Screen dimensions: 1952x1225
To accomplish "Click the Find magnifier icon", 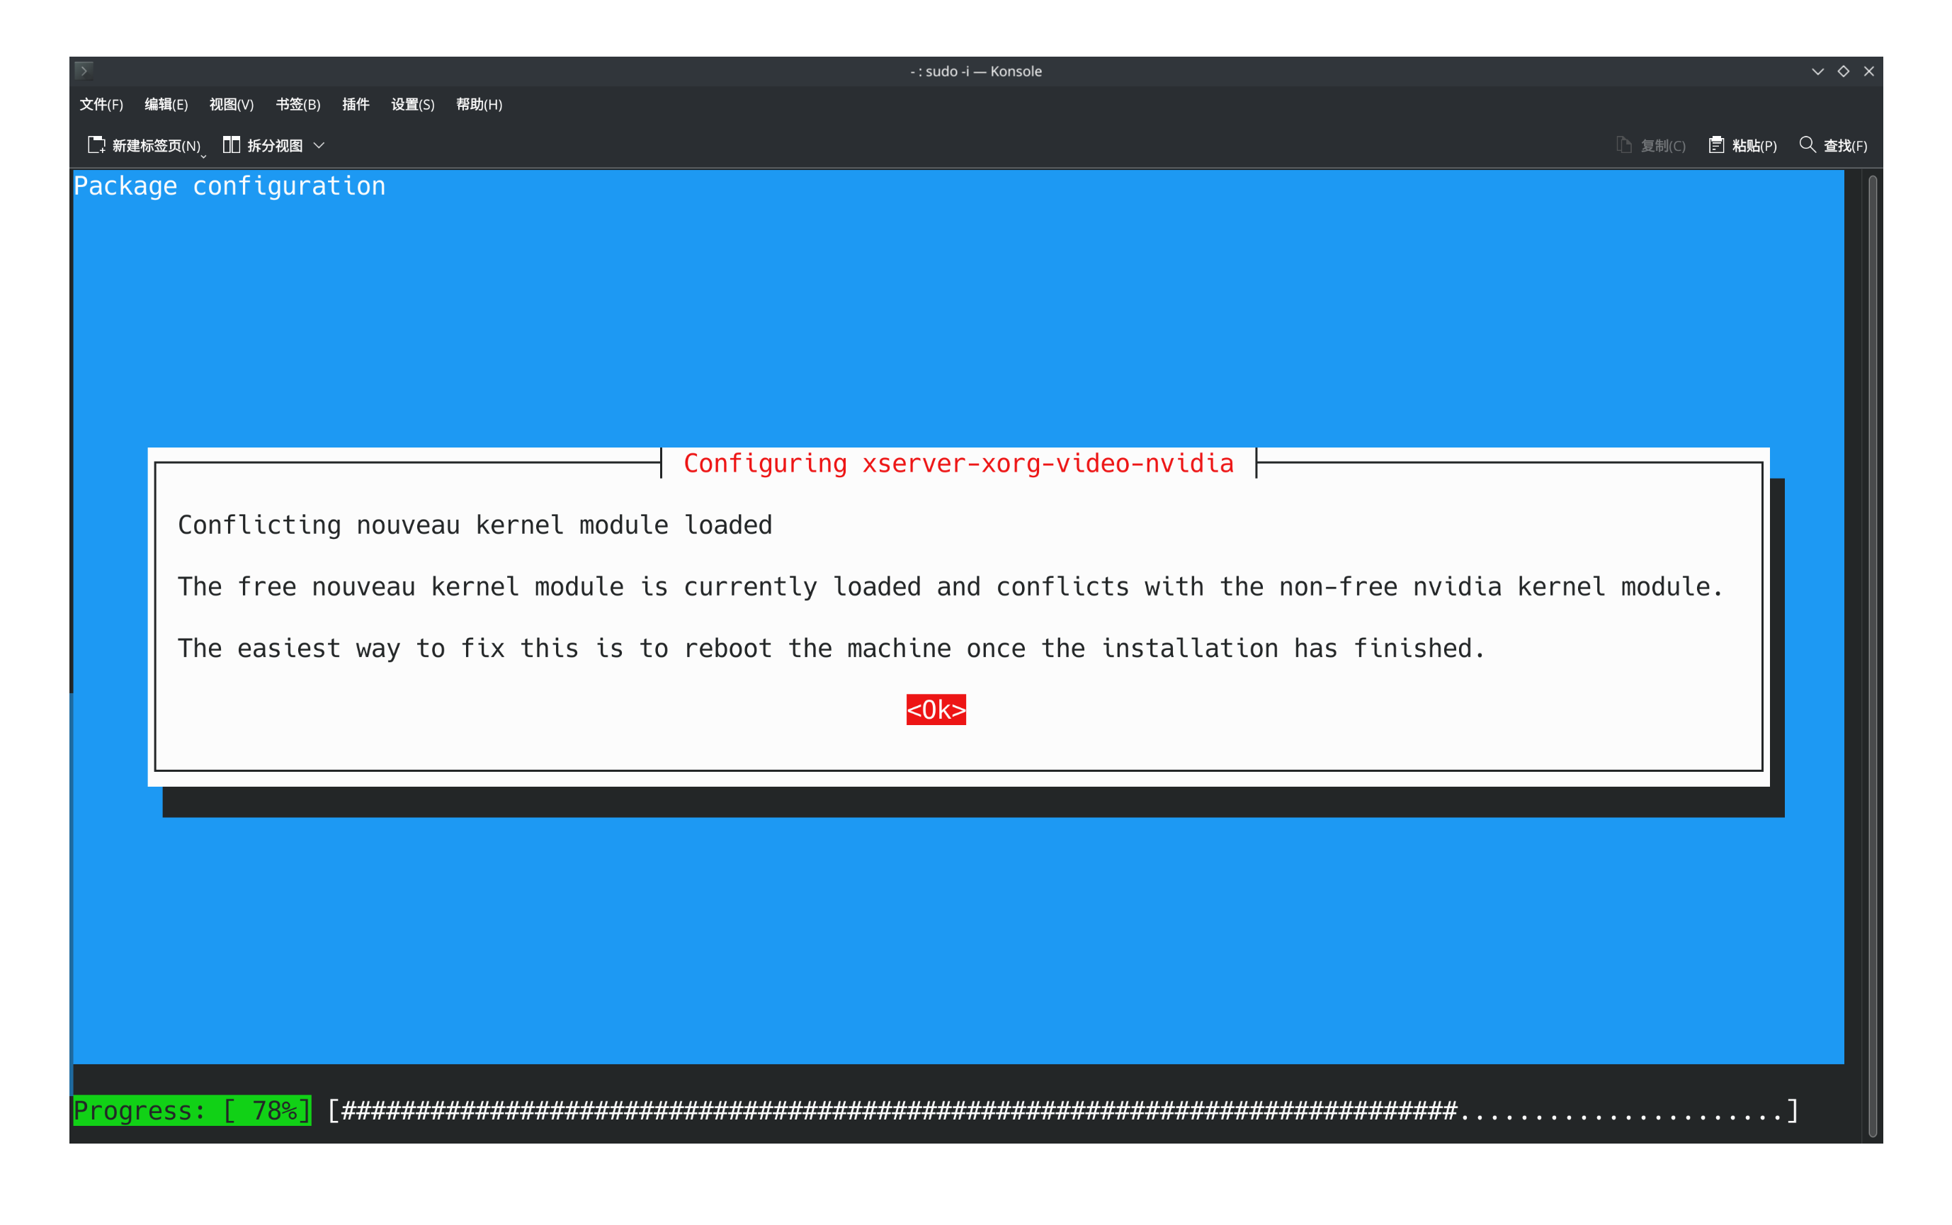I will pos(1807,145).
